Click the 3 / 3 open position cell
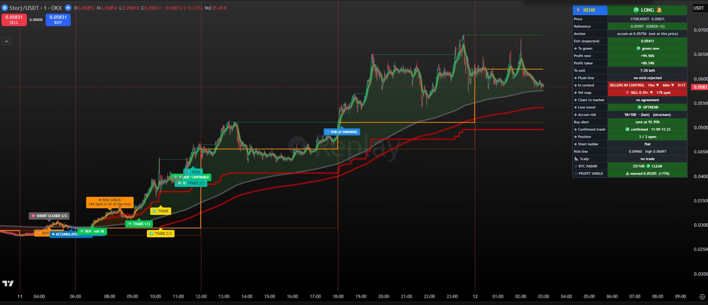The width and height of the screenshot is (708, 305). point(647,137)
